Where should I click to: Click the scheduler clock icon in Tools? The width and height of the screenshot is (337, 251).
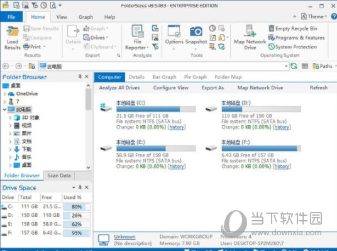213,28
